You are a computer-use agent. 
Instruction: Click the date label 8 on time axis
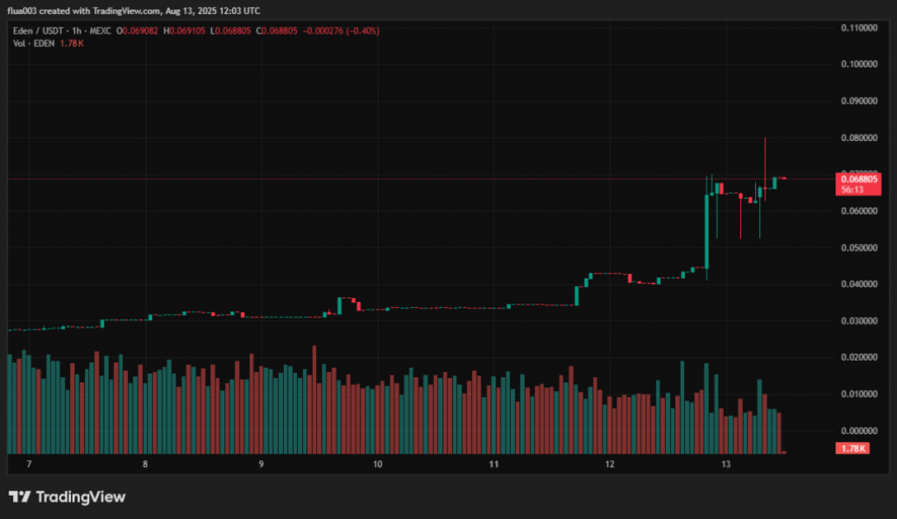pos(145,465)
